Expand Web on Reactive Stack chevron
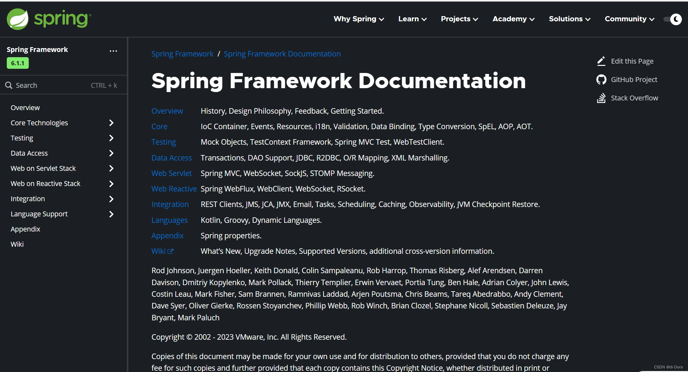The image size is (688, 372). (x=111, y=184)
